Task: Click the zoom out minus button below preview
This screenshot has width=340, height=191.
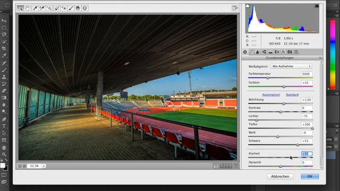Action: point(20,166)
